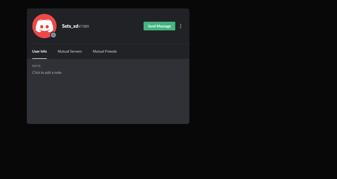Click the NOTE section heading
This screenshot has width=337, height=179.
click(36, 66)
